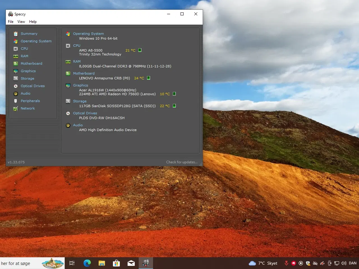
Task: Click the Windows logo icon beside summary Operating System
Action: coord(68,34)
